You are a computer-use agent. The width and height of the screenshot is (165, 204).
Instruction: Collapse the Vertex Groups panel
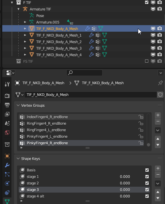18,105
